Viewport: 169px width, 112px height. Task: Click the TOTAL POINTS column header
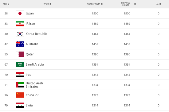pos(94,4)
